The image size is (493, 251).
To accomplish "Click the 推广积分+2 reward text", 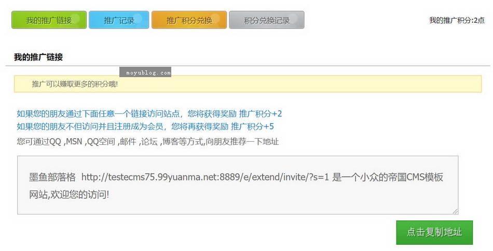I will [x=261, y=114].
